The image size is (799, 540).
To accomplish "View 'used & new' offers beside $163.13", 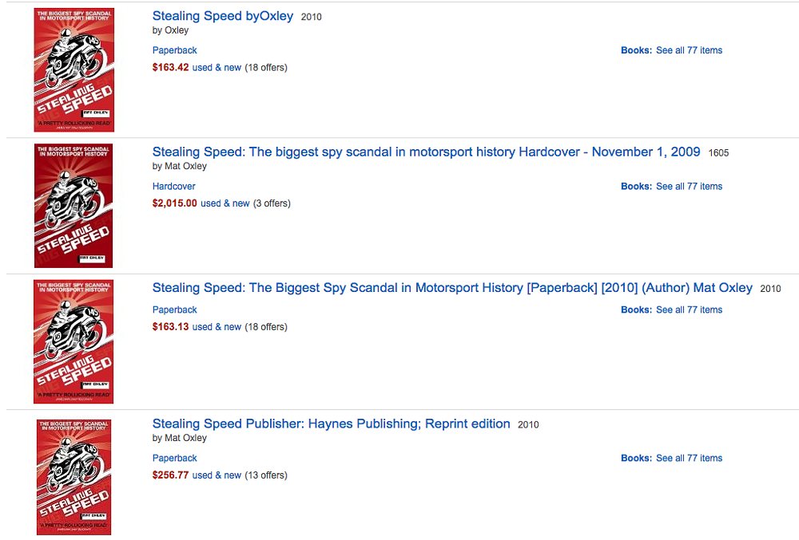I will 217,327.
